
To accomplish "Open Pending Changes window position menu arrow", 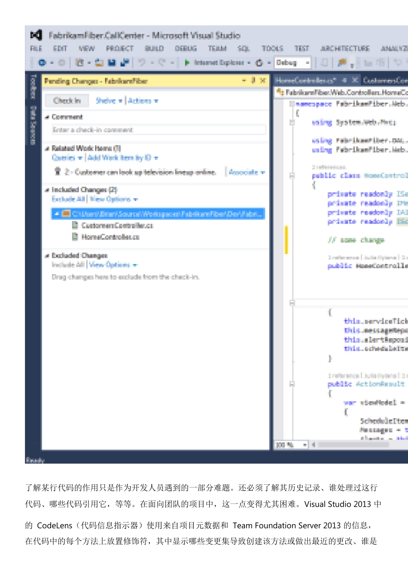I will coord(244,80).
